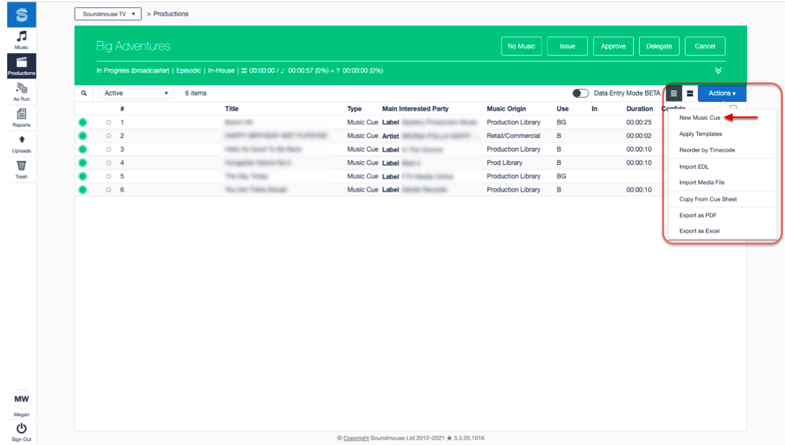The image size is (785, 445).
Task: Click the search magnifier icon
Action: (84, 93)
